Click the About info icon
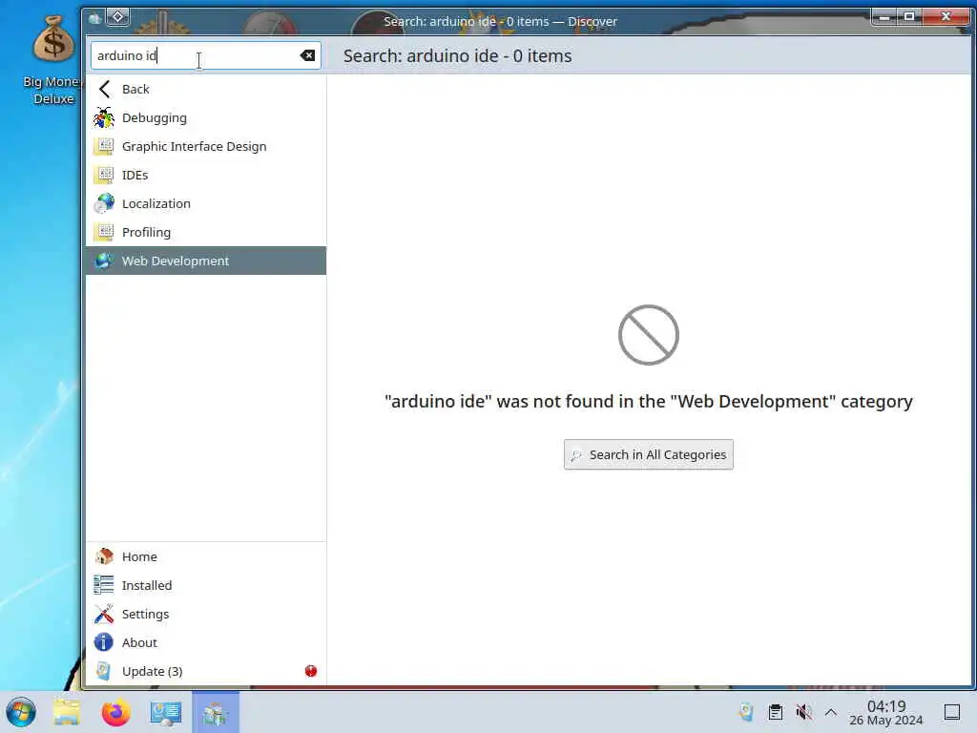Viewport: 977px width, 733px height. point(104,642)
